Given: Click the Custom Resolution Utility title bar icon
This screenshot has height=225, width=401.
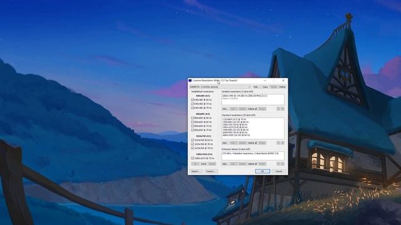Looking at the screenshot, I should 190,81.
